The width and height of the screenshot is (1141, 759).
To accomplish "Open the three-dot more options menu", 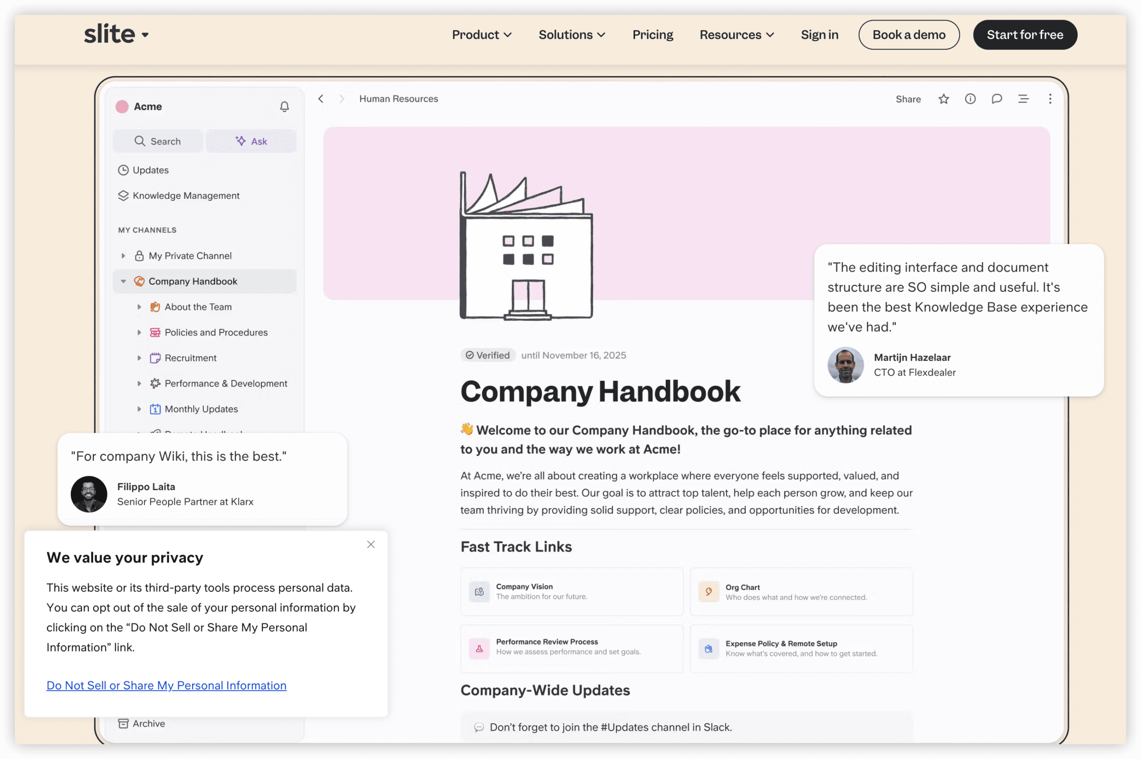I will pyautogui.click(x=1050, y=99).
